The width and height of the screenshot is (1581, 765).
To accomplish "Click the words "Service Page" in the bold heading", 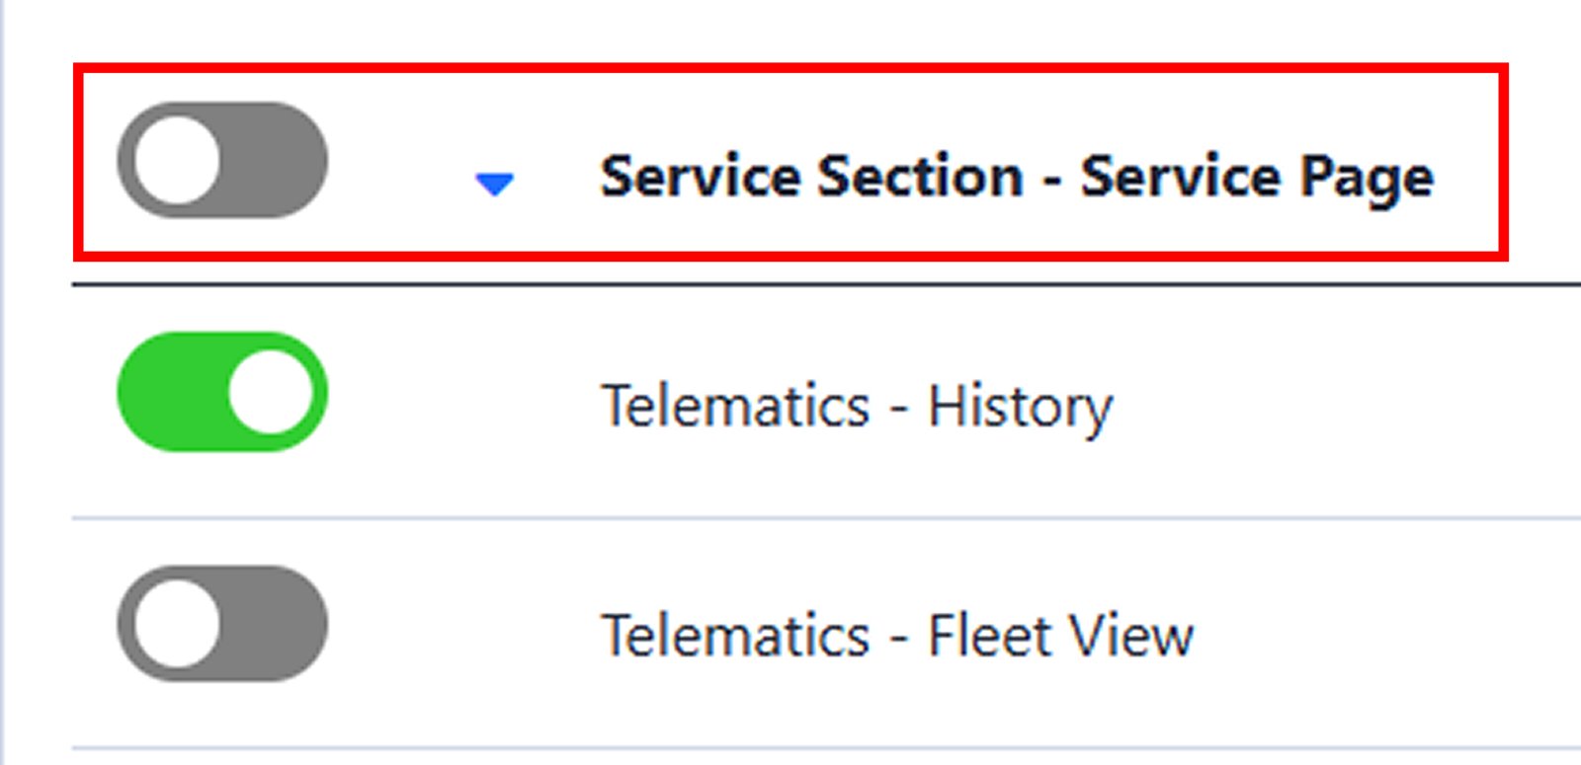I will point(1256,178).
